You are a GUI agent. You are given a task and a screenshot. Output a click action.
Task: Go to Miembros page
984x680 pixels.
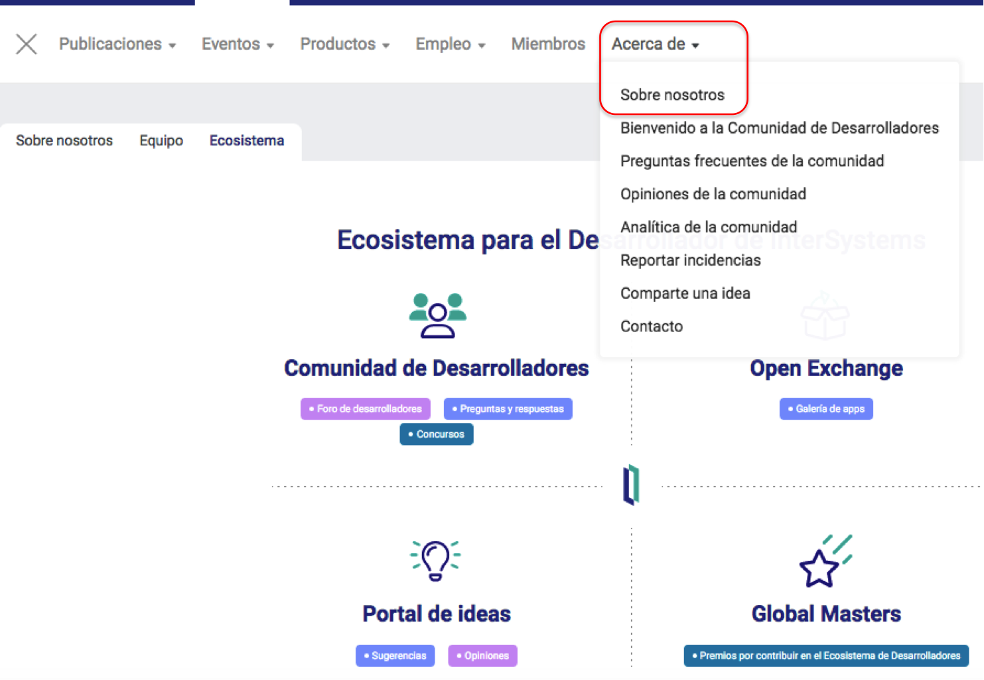click(548, 44)
